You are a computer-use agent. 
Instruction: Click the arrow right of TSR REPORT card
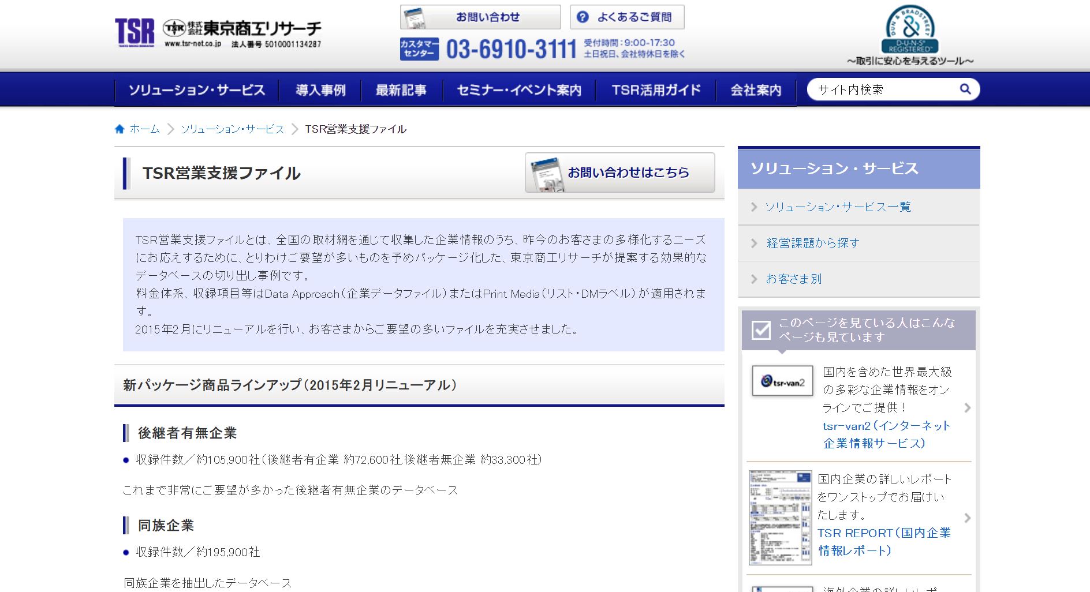(x=968, y=518)
